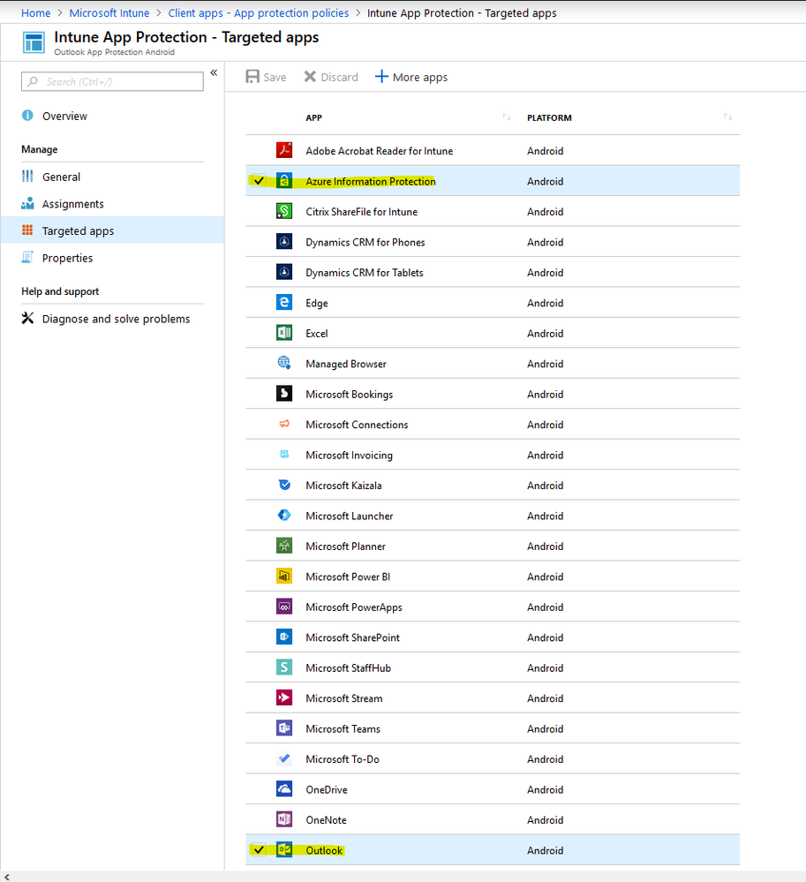Click the Microsoft Kaizala icon

[x=284, y=485]
